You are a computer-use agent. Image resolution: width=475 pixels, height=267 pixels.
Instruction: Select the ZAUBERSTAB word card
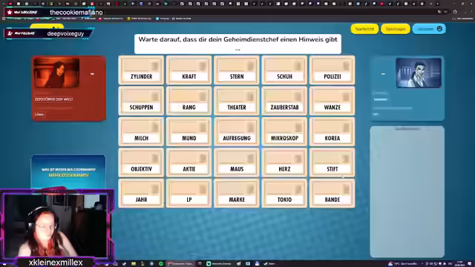284,101
